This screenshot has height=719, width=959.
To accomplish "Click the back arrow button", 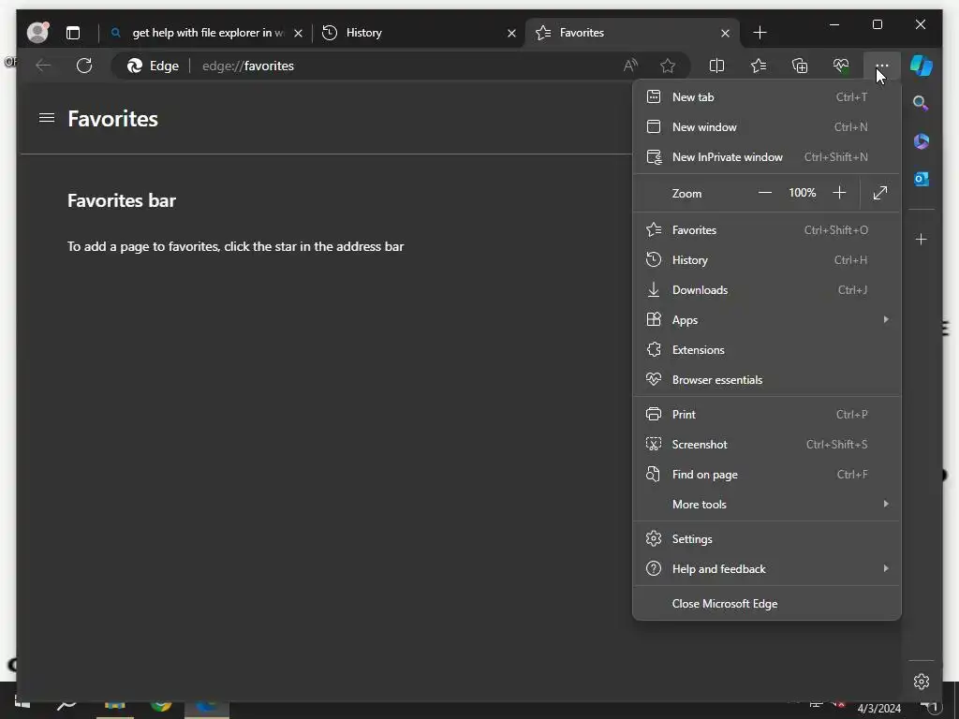I will [43, 66].
